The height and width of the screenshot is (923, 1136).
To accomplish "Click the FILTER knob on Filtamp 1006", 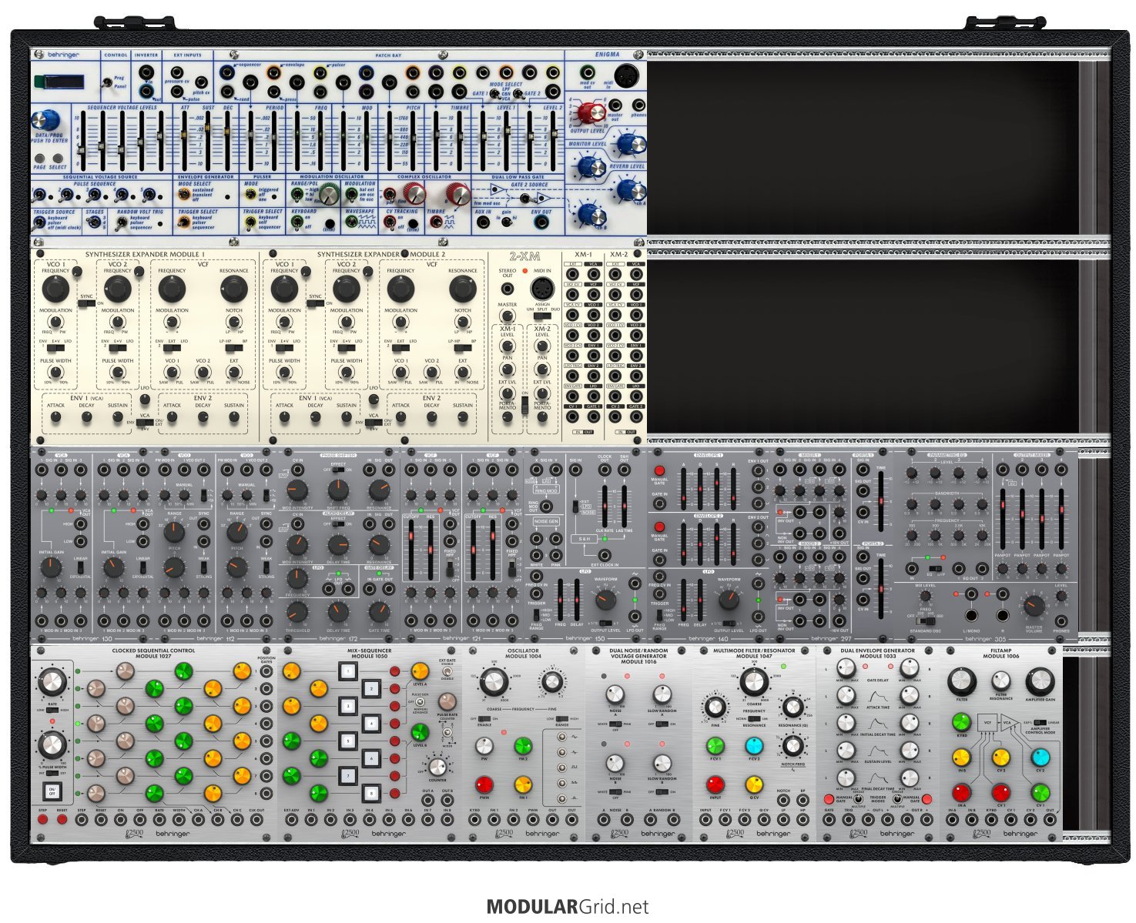I will (x=961, y=681).
